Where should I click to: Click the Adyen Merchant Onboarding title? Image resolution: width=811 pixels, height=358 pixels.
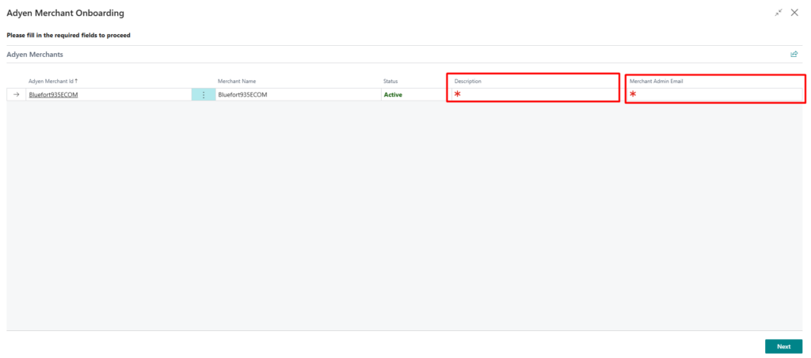pyautogui.click(x=65, y=13)
